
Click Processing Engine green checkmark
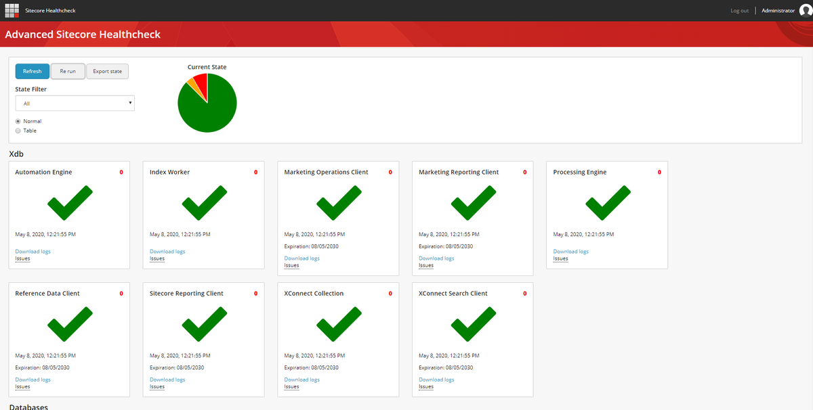coord(608,203)
